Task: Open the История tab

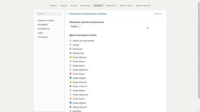Action: coord(74,6)
